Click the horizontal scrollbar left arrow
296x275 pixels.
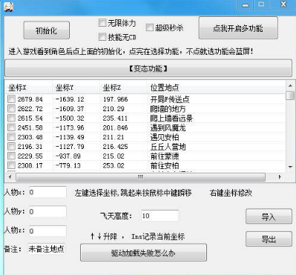pos(10,177)
